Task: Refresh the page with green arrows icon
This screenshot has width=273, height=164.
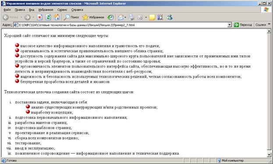Action: pos(48,17)
